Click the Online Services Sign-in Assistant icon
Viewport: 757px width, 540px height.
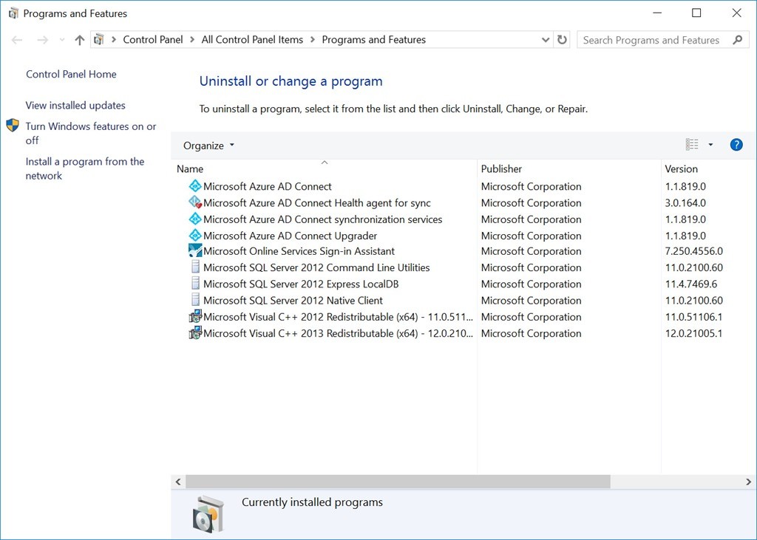click(x=195, y=250)
